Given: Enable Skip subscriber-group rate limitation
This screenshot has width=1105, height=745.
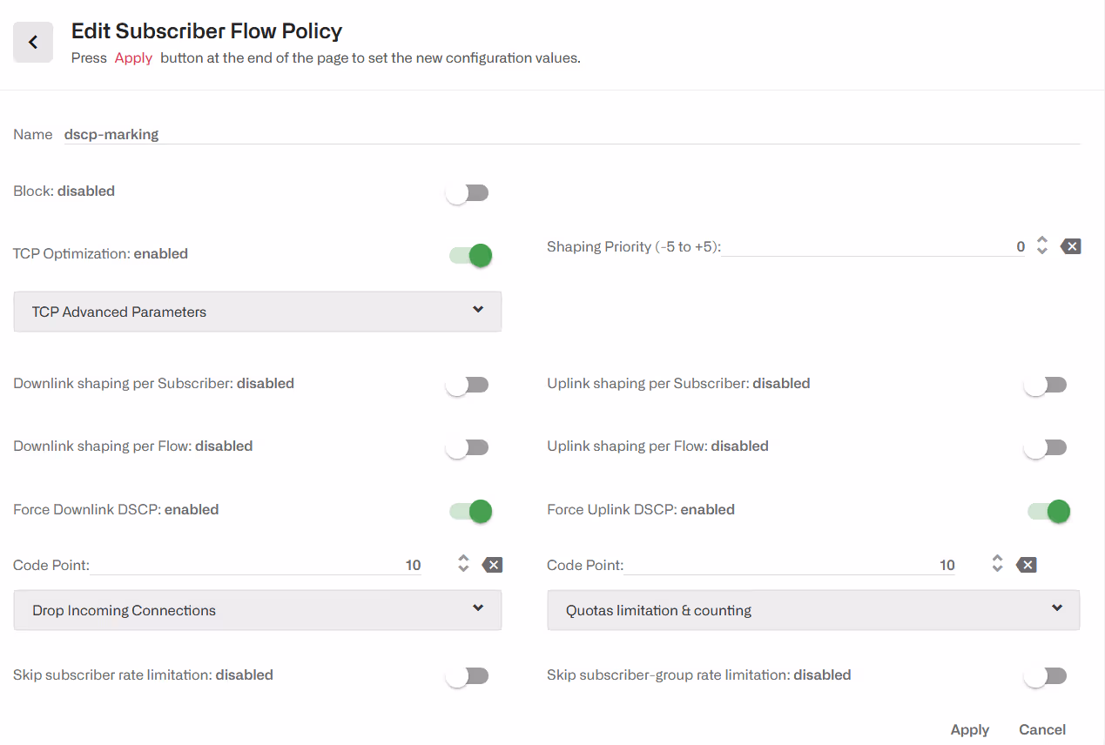Looking at the screenshot, I should point(1045,676).
